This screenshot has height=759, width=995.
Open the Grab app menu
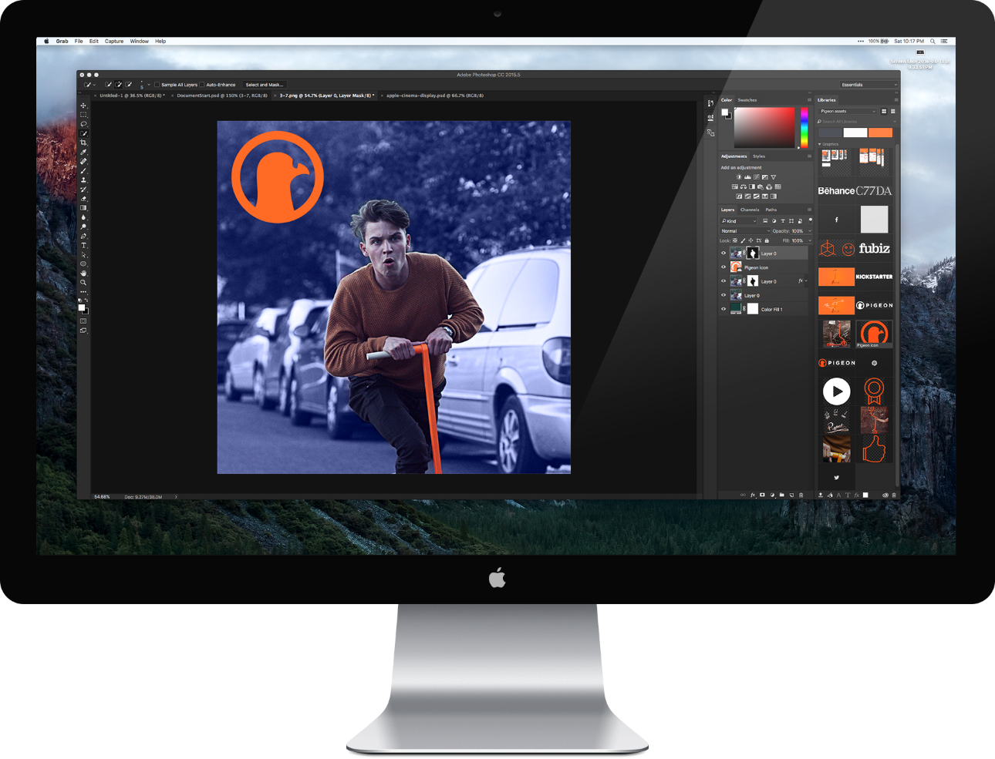62,42
